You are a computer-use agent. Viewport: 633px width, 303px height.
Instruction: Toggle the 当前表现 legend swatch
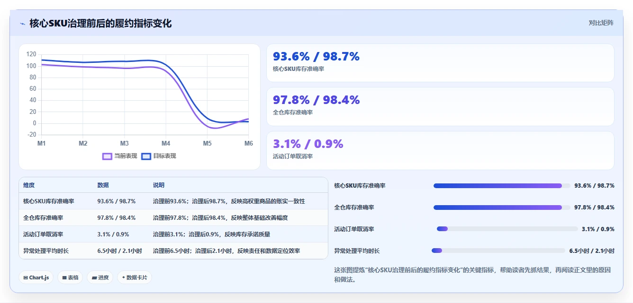coord(108,156)
